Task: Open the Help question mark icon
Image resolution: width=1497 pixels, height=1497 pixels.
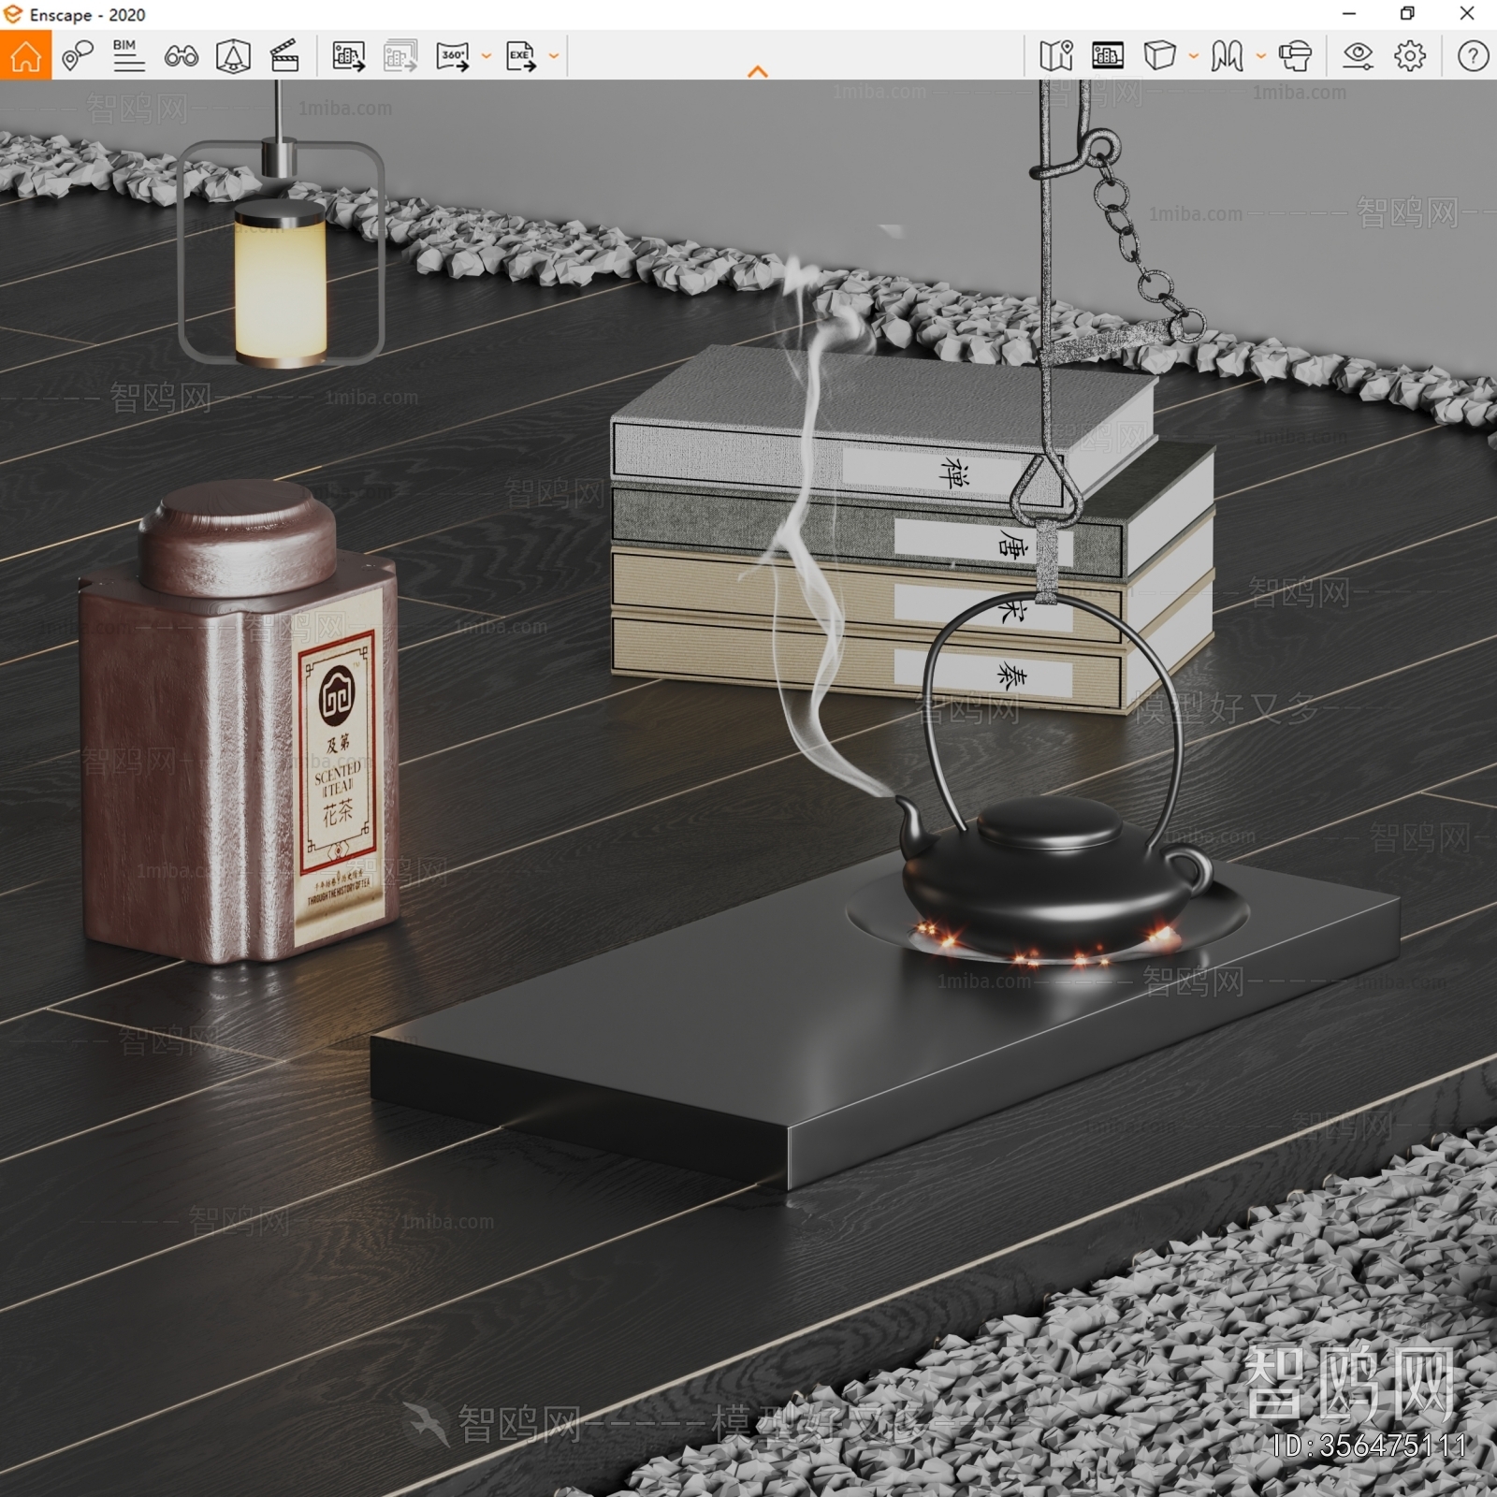Action: pos(1473,56)
